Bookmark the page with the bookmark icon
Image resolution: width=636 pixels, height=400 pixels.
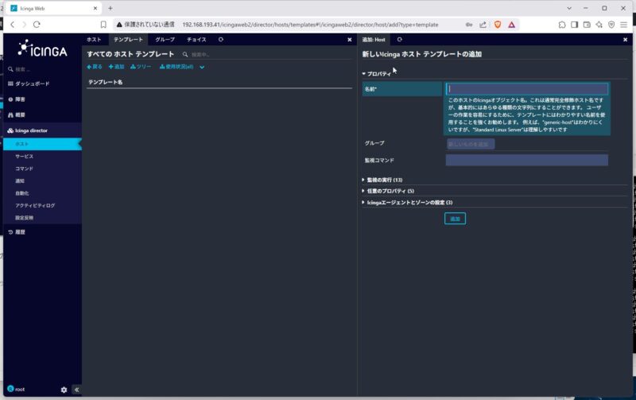103,25
